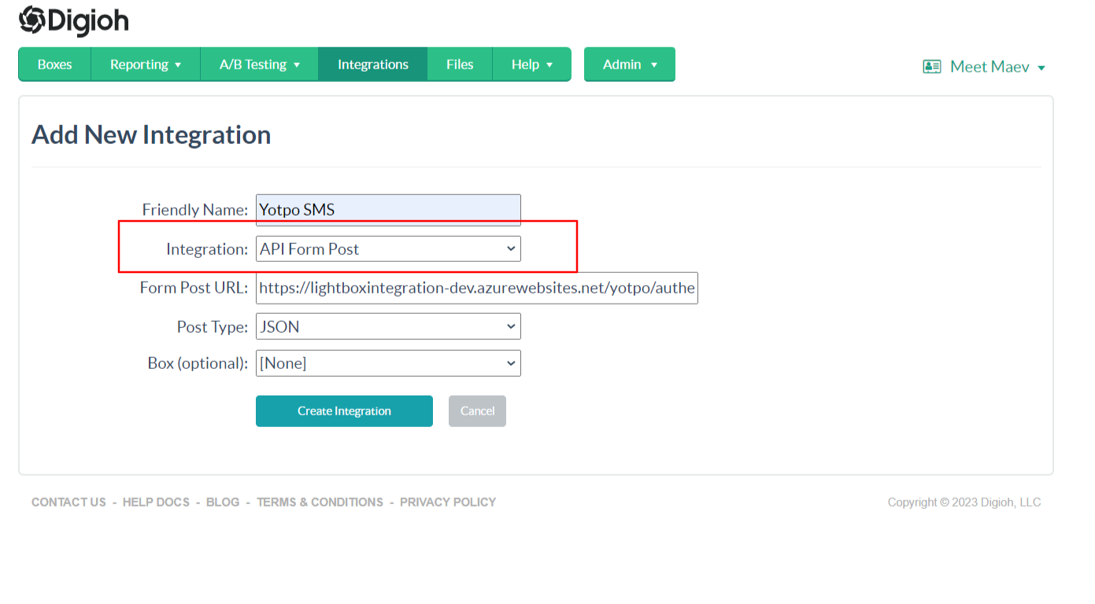Open the Help Docs link
The image size is (1095, 604).
156,503
